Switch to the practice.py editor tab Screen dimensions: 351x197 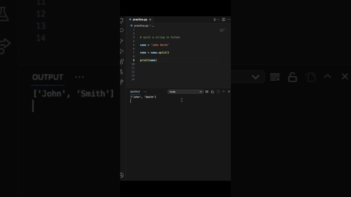140,19
